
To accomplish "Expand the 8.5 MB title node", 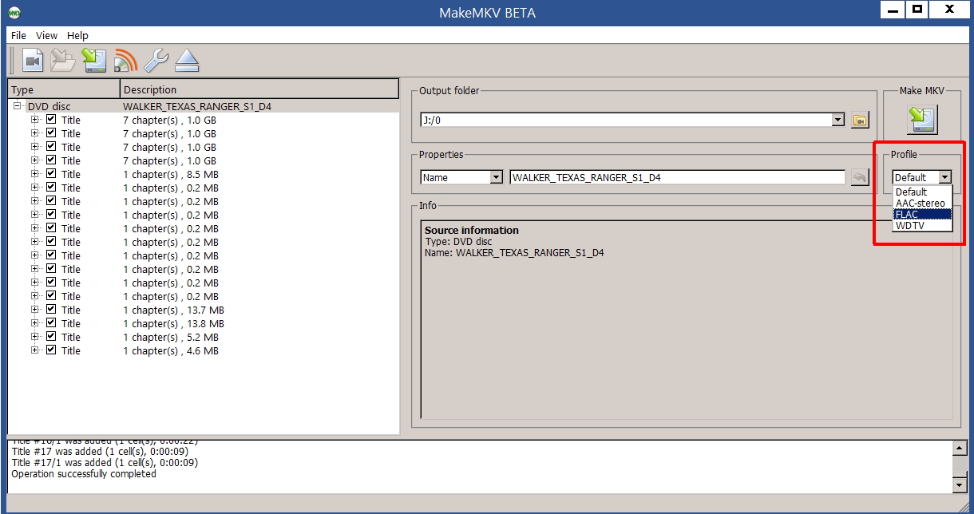I will [x=34, y=174].
